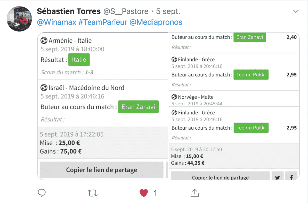Open Sébastien Torres profile name
This screenshot has width=308, height=203.
pos(69,11)
